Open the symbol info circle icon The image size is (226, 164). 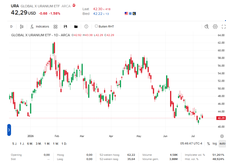click(x=86, y=27)
